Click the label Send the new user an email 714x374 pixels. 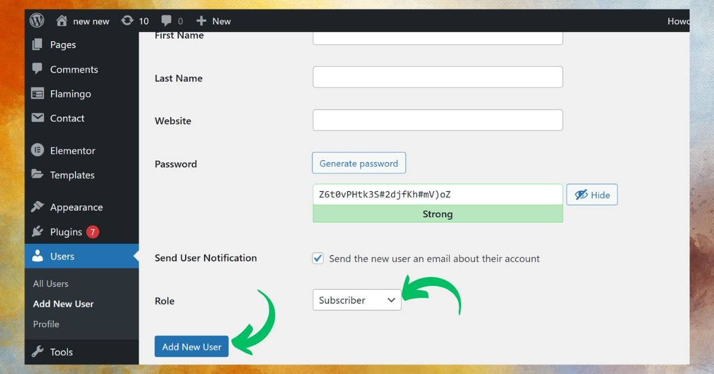[434, 258]
